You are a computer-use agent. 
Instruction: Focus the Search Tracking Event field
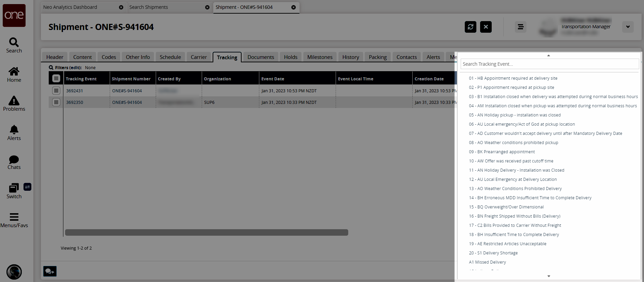tap(550, 64)
